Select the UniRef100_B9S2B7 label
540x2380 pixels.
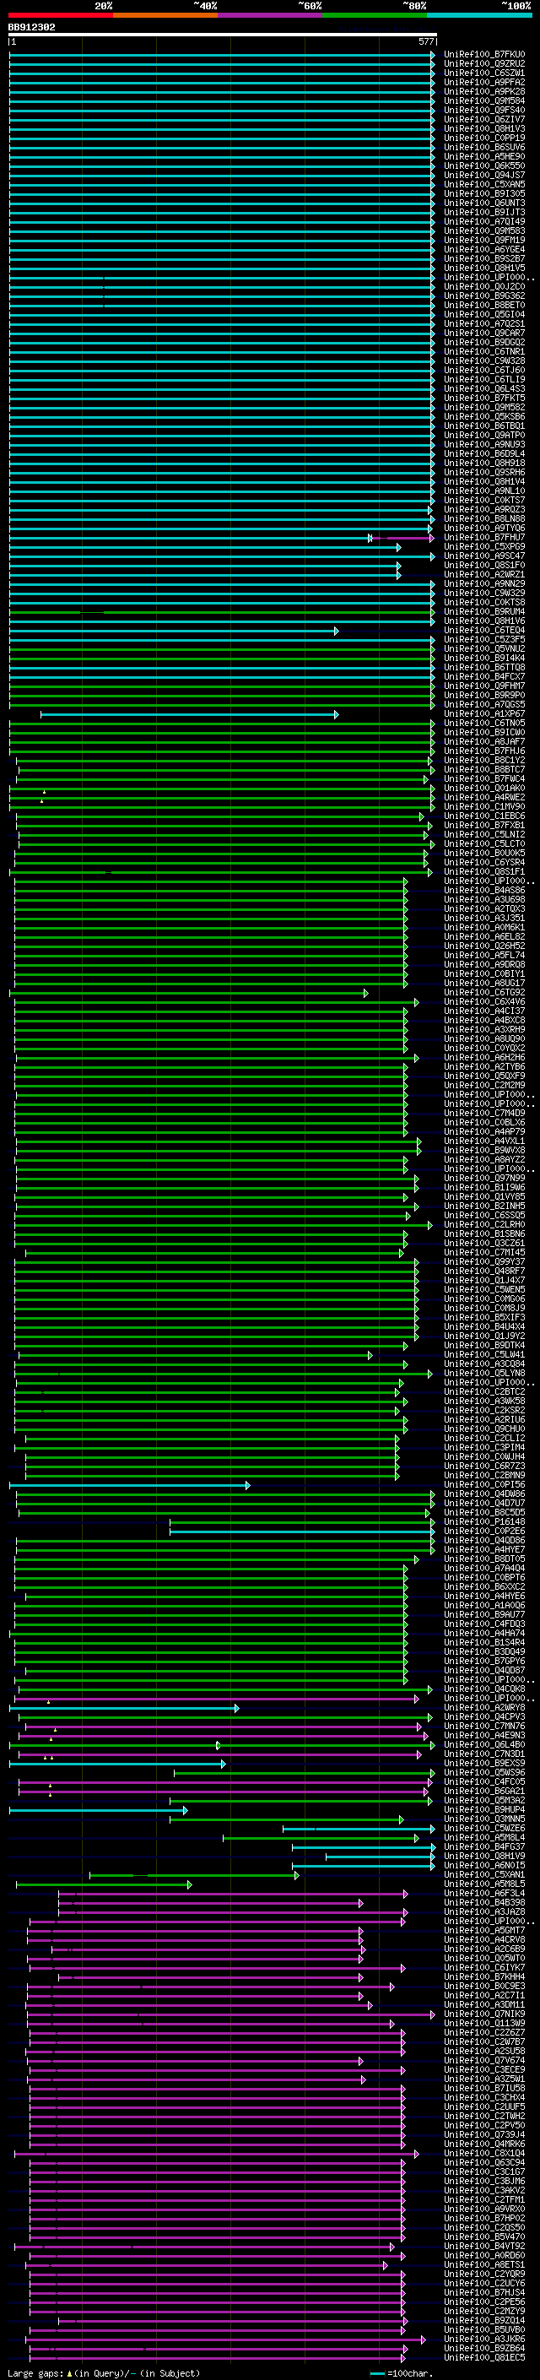tap(484, 258)
